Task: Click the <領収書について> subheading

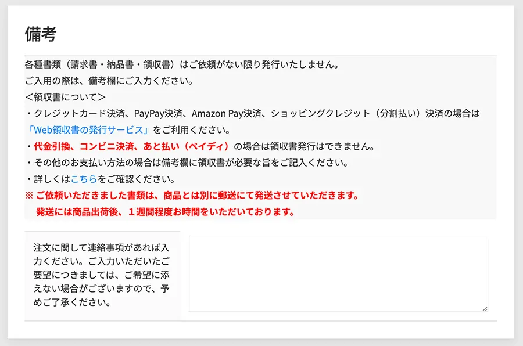Action: pyautogui.click(x=65, y=98)
